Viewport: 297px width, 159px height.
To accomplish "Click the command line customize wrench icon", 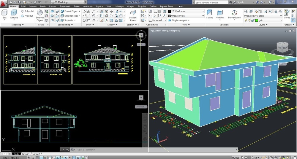I will (68, 150).
